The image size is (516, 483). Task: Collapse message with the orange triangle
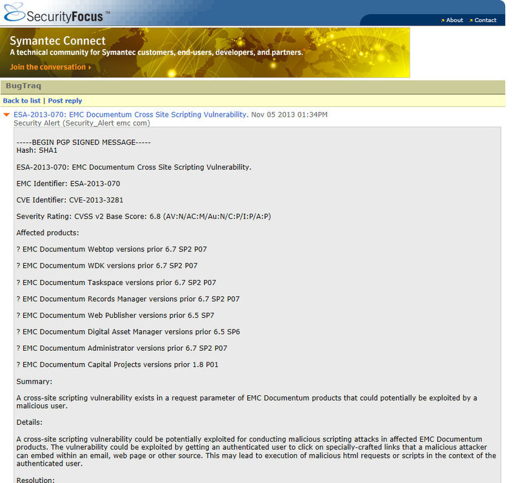tap(6, 115)
